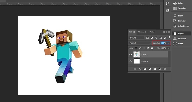This screenshot has height=102, width=192.
Task: Click the new adjustment layer icon
Action: (x=150, y=69)
